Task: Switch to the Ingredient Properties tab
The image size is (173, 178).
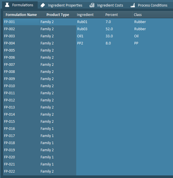Action: (65, 5)
